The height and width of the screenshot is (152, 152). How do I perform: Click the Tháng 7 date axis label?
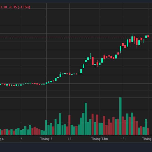tap(46, 139)
